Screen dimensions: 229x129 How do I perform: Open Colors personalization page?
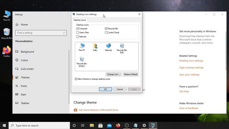[x=24, y=60]
